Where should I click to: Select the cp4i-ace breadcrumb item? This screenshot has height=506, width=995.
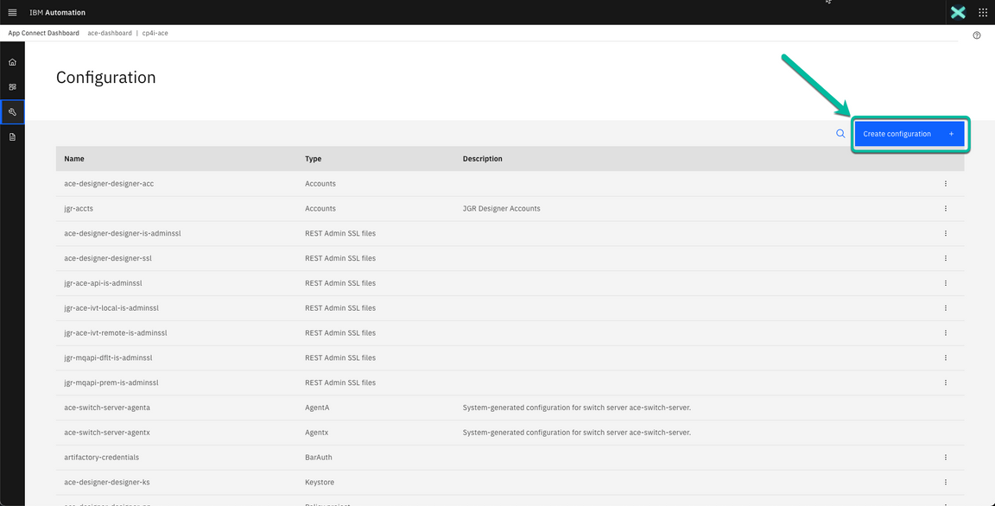pyautogui.click(x=155, y=33)
